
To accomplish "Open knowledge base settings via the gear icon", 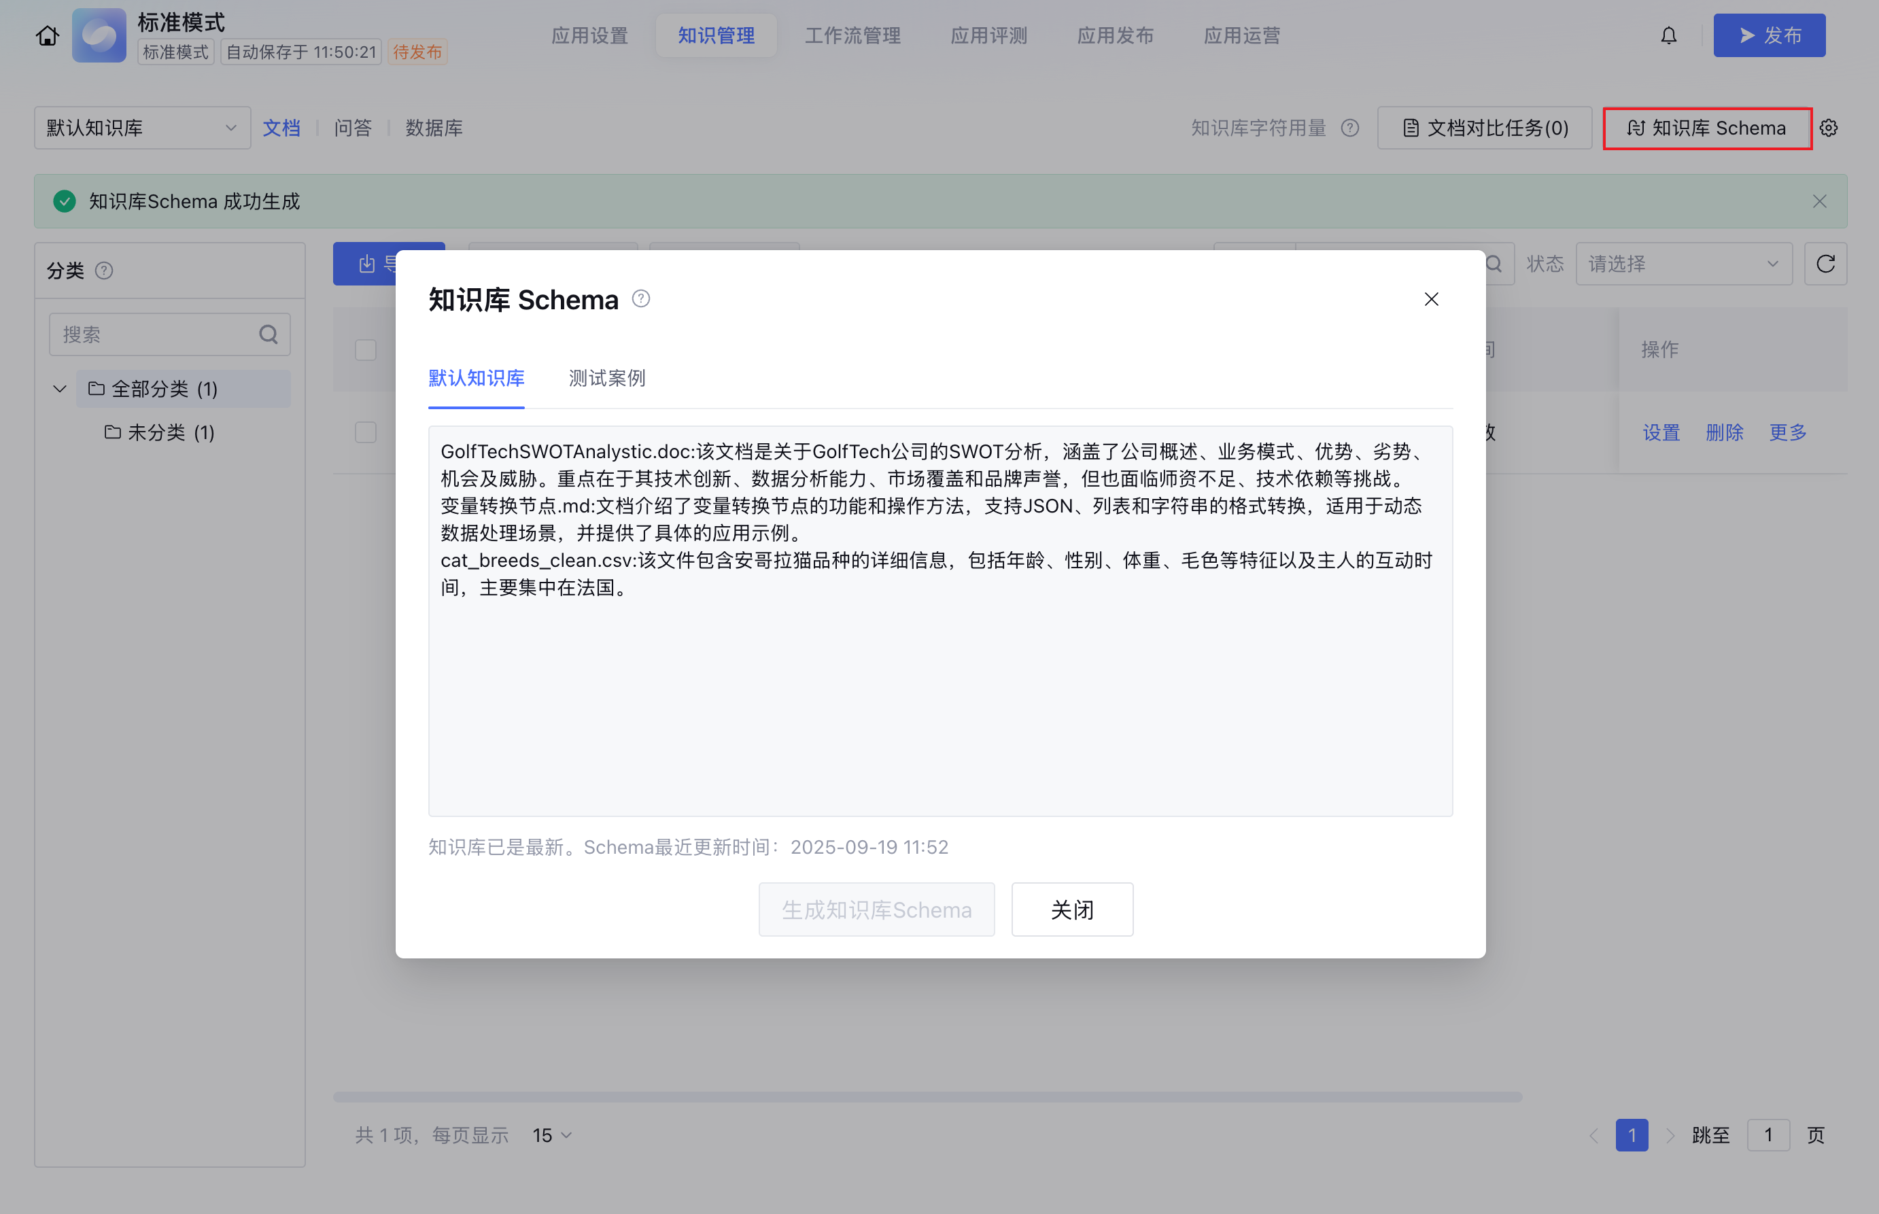I will click(x=1829, y=128).
